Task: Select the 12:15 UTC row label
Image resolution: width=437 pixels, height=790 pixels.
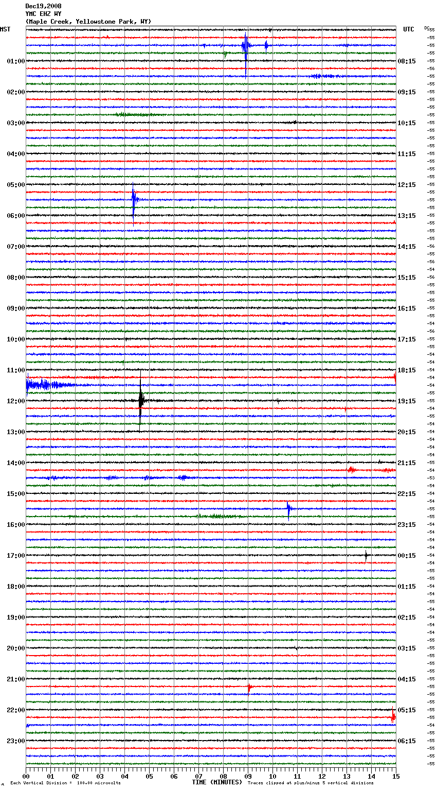Action: pyautogui.click(x=407, y=185)
